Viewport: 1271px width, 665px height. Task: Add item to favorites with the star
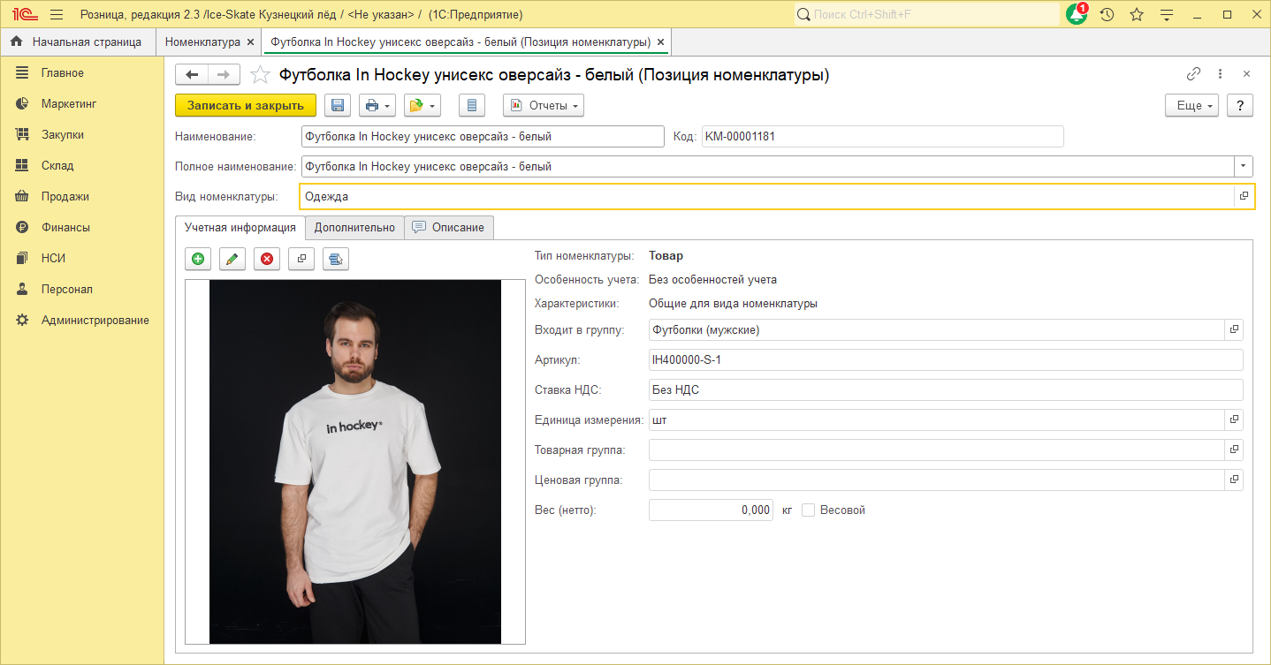pyautogui.click(x=260, y=75)
